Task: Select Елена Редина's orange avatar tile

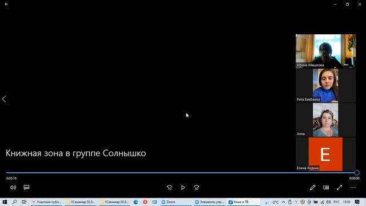Action: 325,154
